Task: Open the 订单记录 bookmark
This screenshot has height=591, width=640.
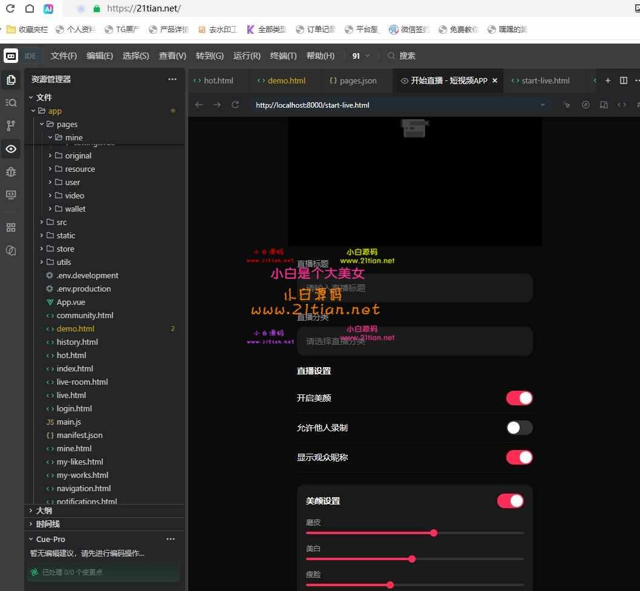Action: 316,30
